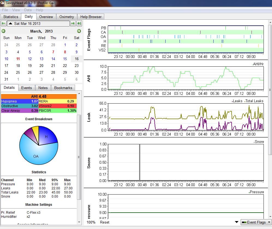This screenshot has width=272, height=229.
Task: Click the C-Flex x3 setting value
Action: [x=34, y=213]
